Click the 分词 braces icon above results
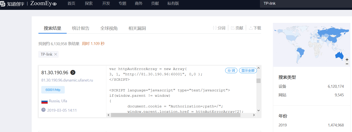The image size is (352, 132). click(x=215, y=28)
